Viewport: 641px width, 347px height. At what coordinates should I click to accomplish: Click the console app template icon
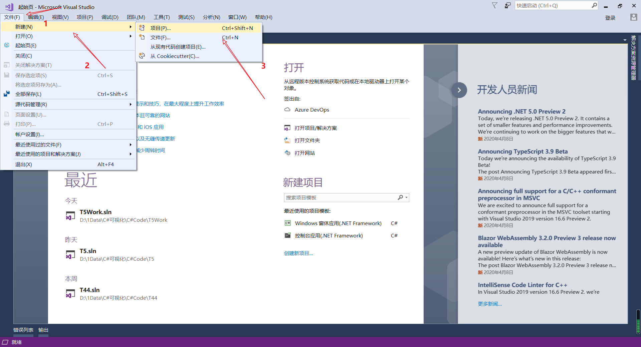tap(287, 235)
